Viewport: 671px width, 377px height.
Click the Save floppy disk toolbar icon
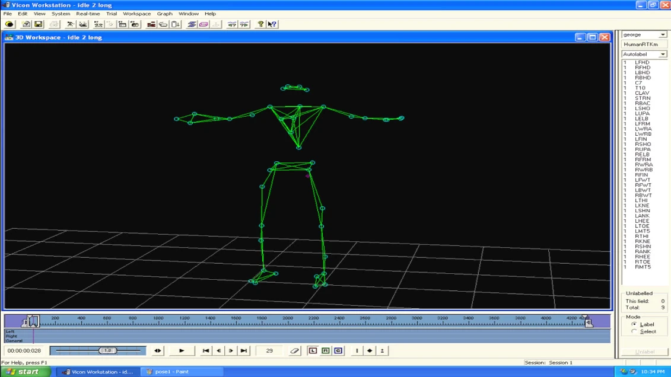pos(38,24)
